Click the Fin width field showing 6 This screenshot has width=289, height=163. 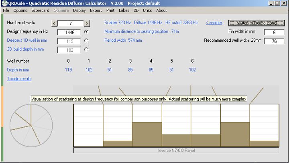pos(274,32)
